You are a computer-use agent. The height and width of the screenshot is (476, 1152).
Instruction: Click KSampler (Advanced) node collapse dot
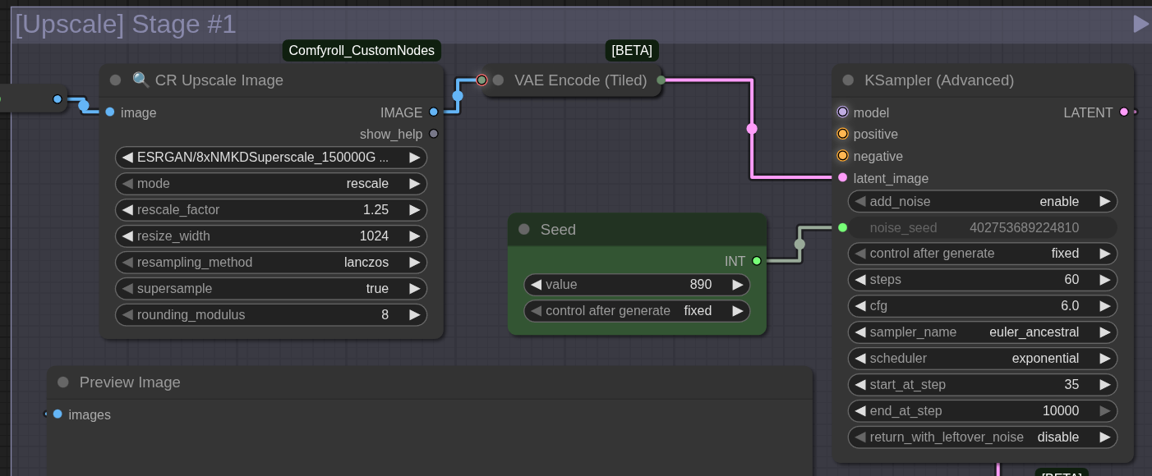[848, 80]
